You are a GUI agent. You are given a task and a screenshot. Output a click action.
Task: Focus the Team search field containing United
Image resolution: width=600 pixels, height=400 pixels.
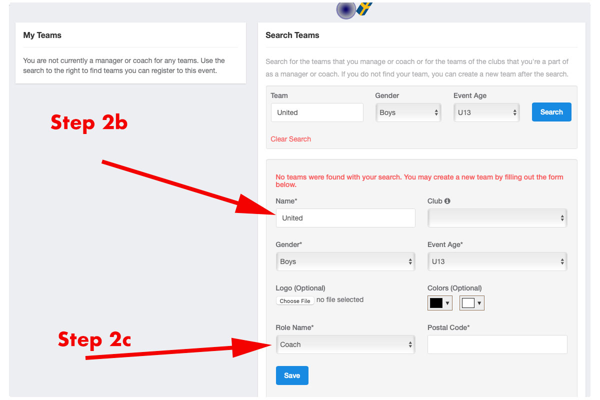click(317, 112)
